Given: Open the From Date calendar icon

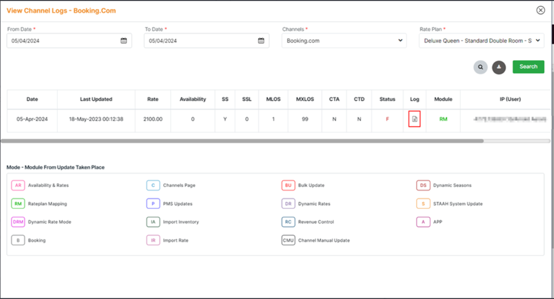Looking at the screenshot, I should 124,41.
